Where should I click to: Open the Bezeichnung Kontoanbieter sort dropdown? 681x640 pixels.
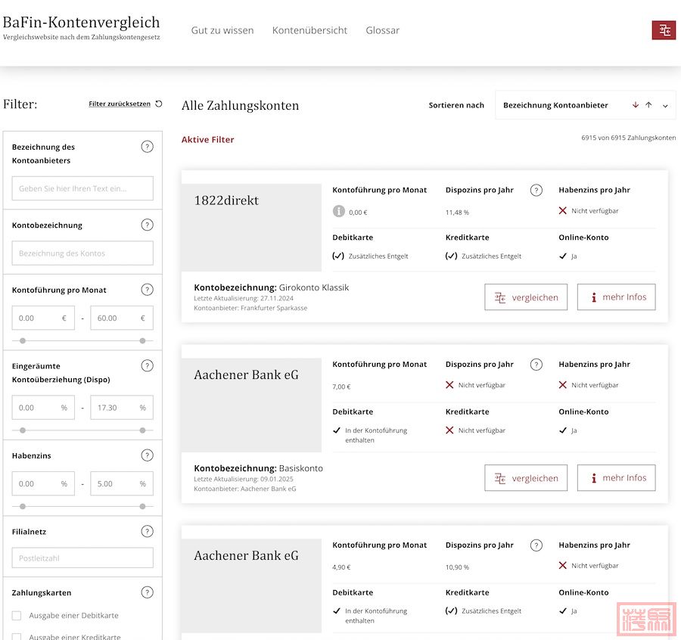click(x=585, y=105)
